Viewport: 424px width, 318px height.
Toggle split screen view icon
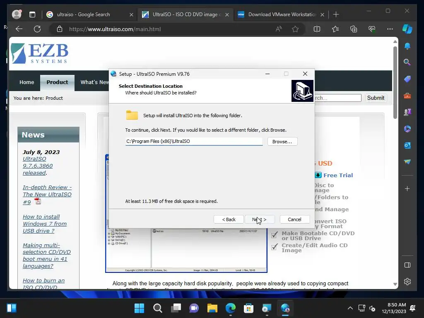(x=317, y=29)
